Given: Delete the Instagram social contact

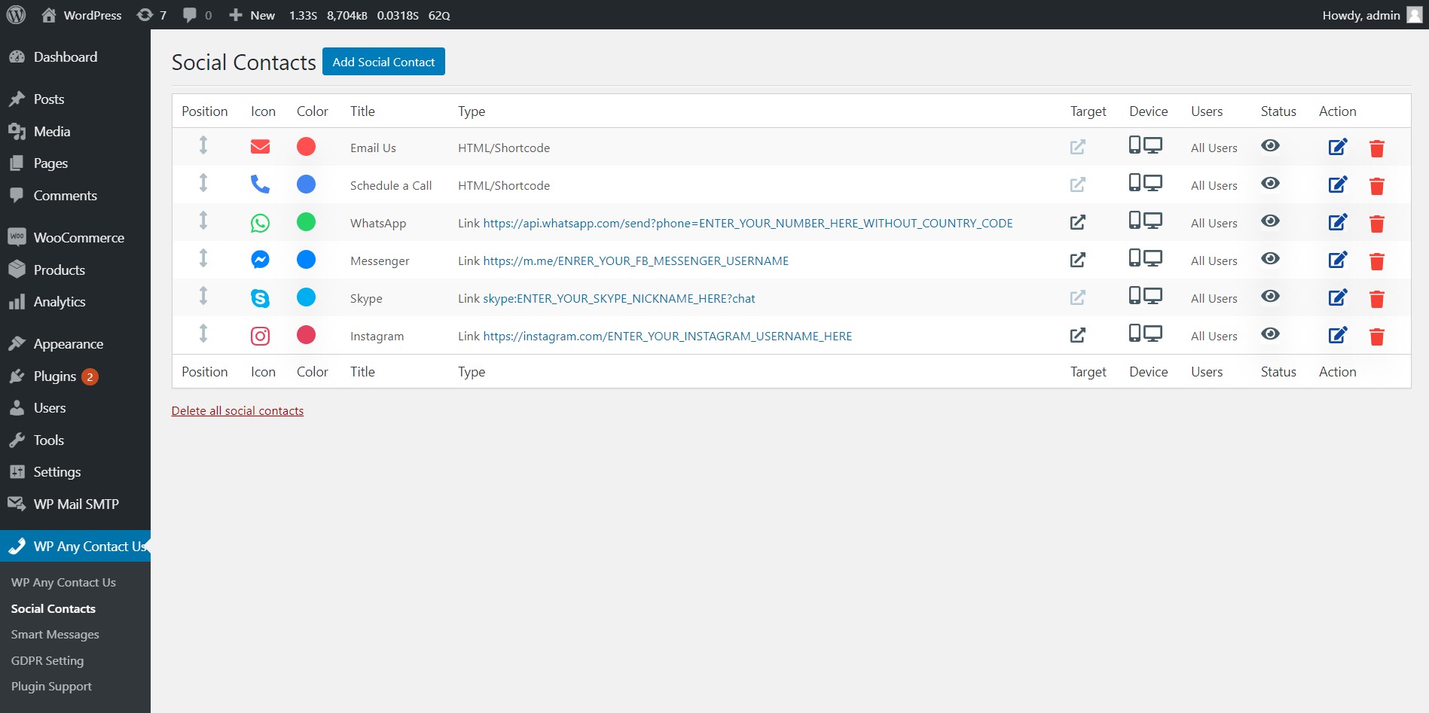Looking at the screenshot, I should pyautogui.click(x=1376, y=337).
